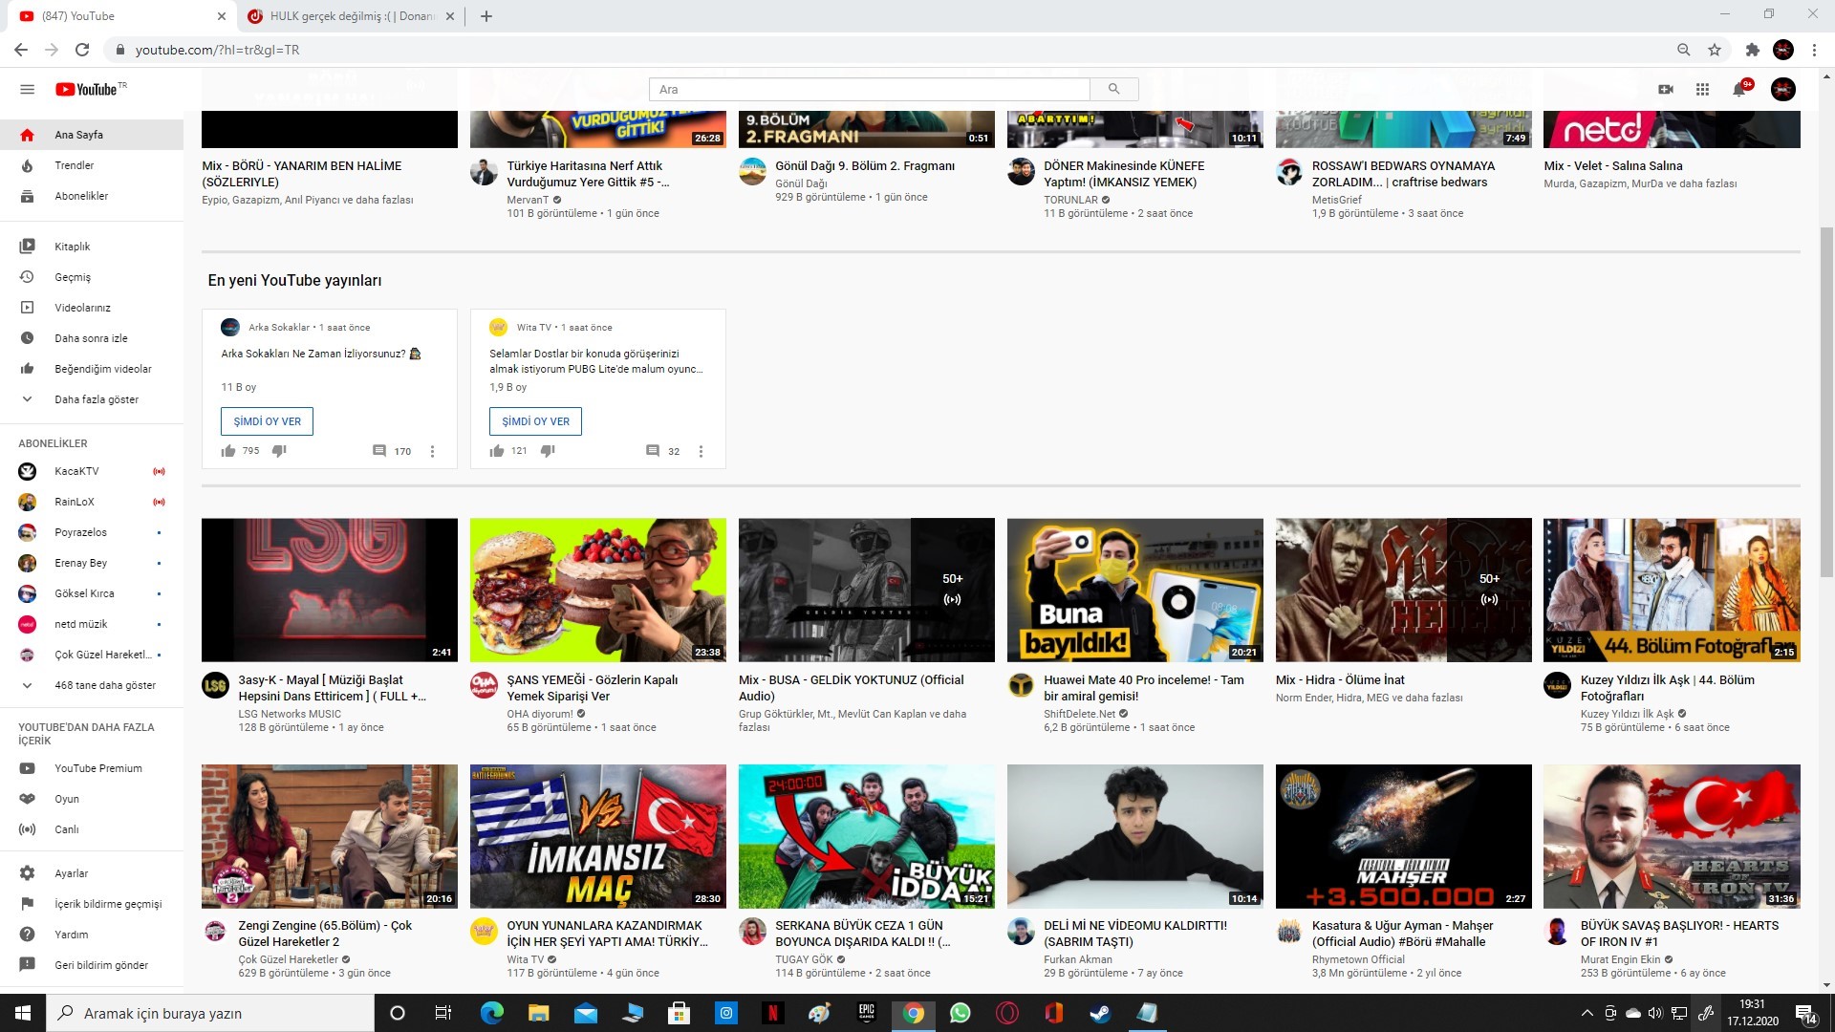Image resolution: width=1835 pixels, height=1032 pixels.
Task: Click the video create (camera) icon
Action: pyautogui.click(x=1664, y=88)
